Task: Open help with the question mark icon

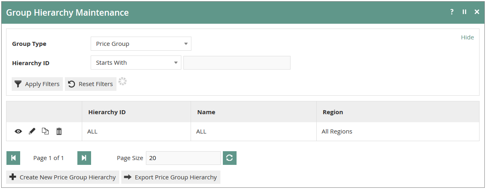Action: pos(452,12)
